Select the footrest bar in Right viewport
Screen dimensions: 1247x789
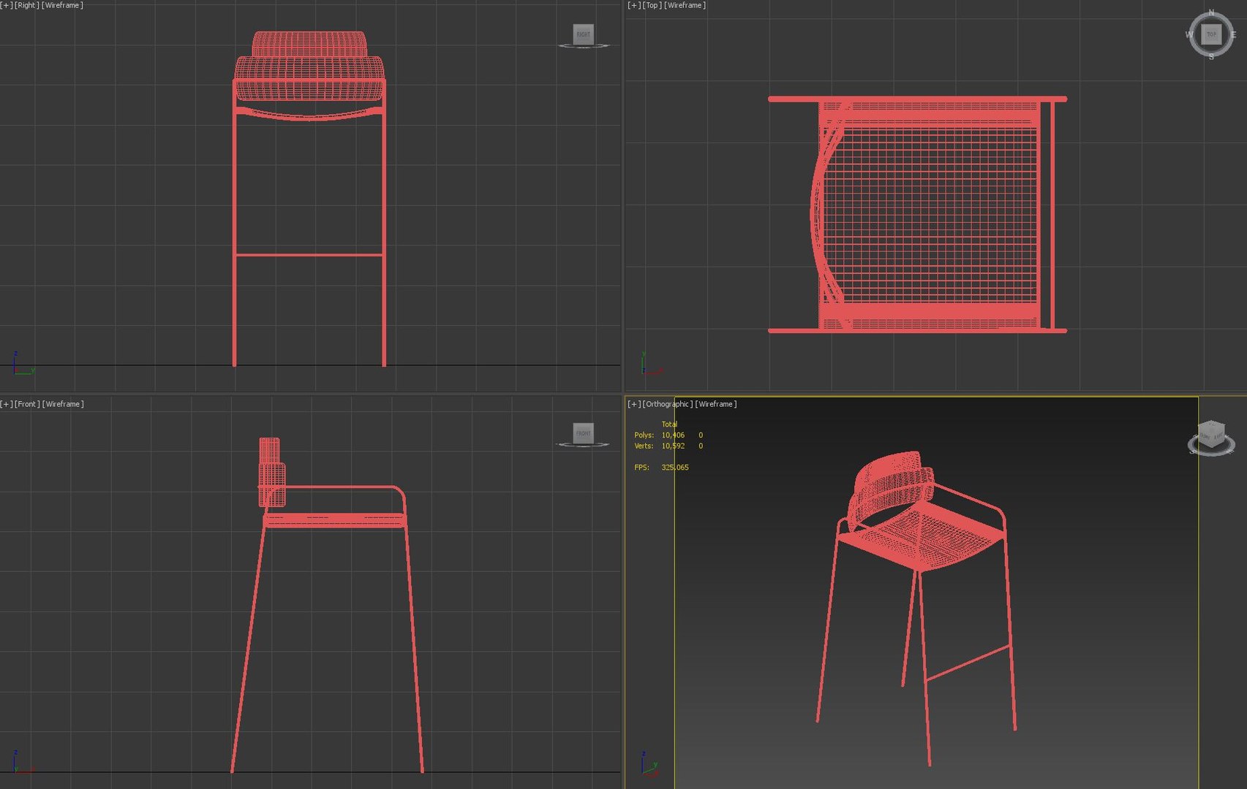click(309, 255)
